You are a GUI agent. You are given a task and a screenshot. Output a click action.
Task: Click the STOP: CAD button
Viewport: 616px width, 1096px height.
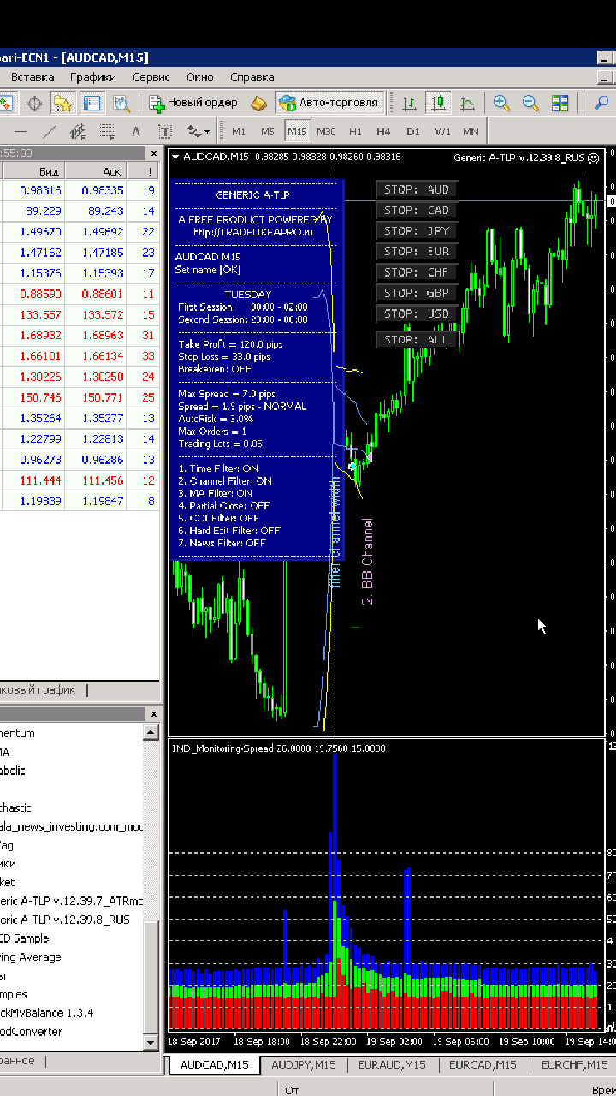click(x=417, y=210)
